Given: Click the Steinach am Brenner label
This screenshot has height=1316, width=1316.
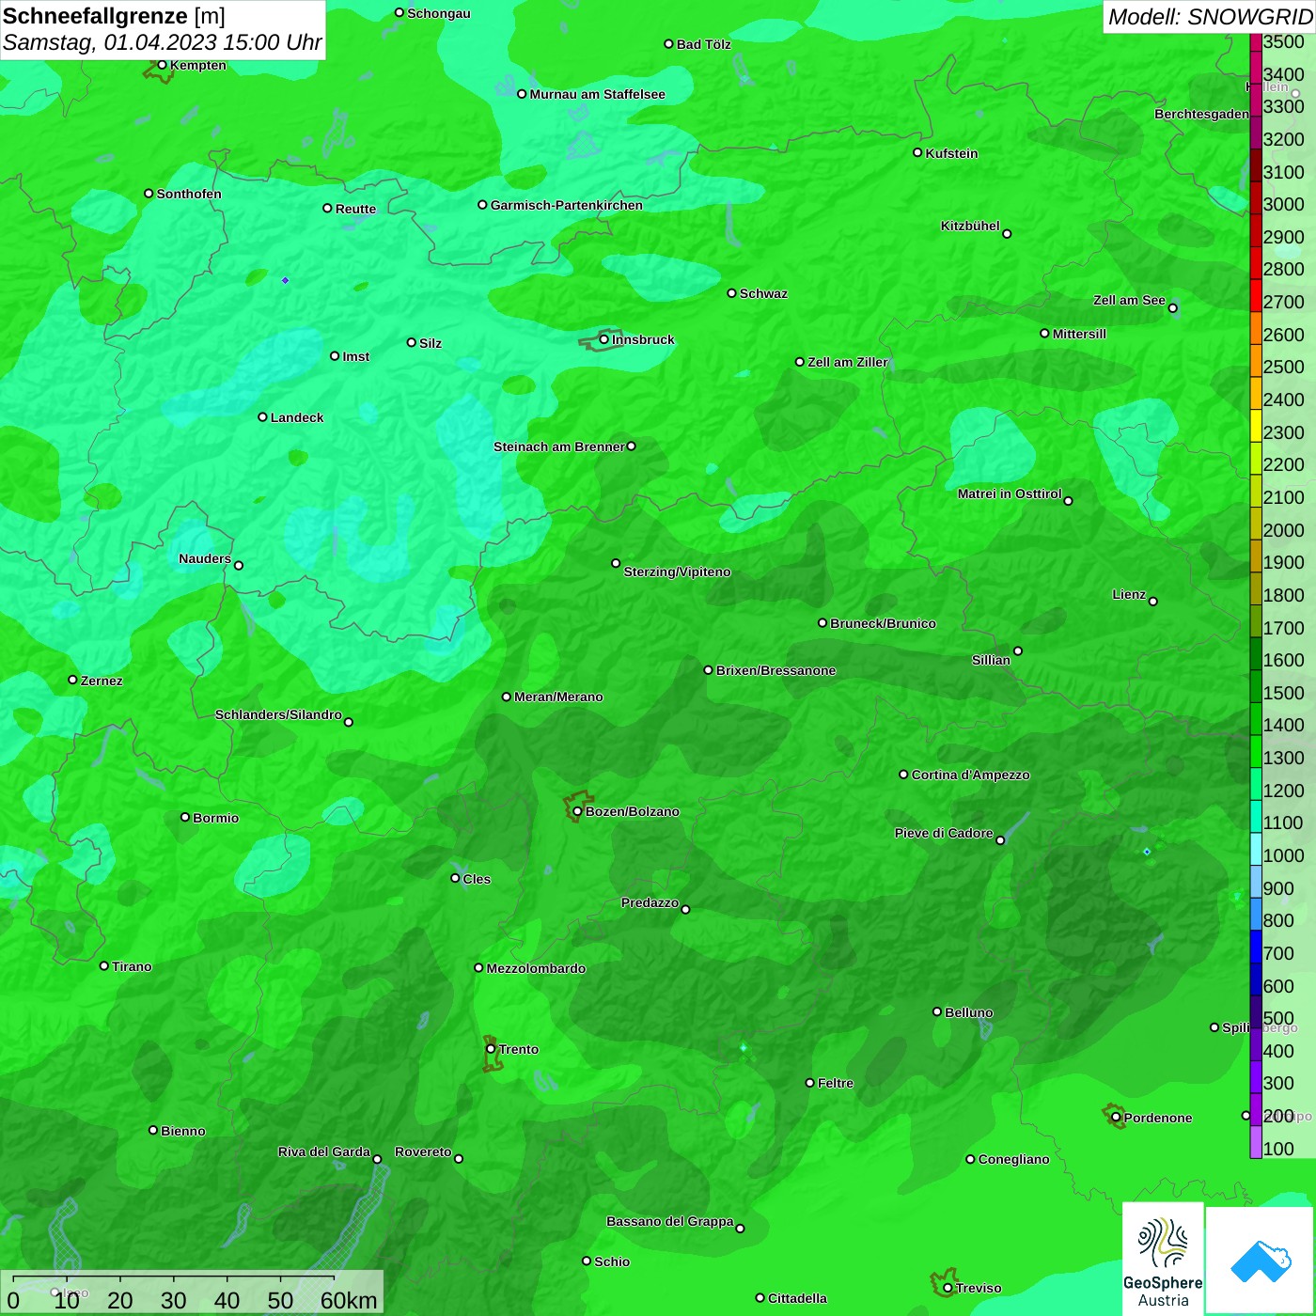Looking at the screenshot, I should [559, 446].
